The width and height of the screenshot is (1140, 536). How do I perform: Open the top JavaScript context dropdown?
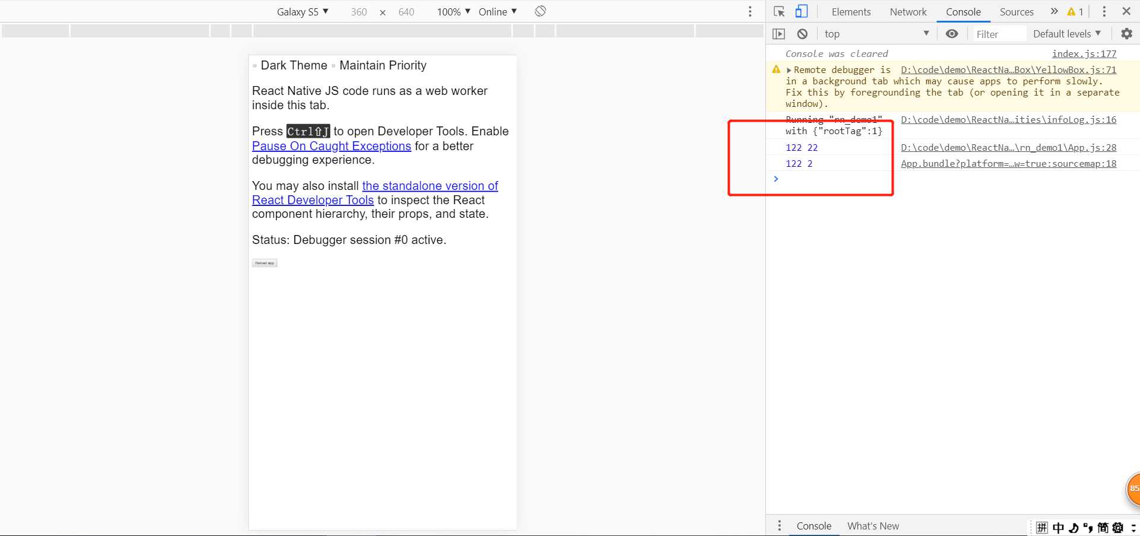coord(876,34)
